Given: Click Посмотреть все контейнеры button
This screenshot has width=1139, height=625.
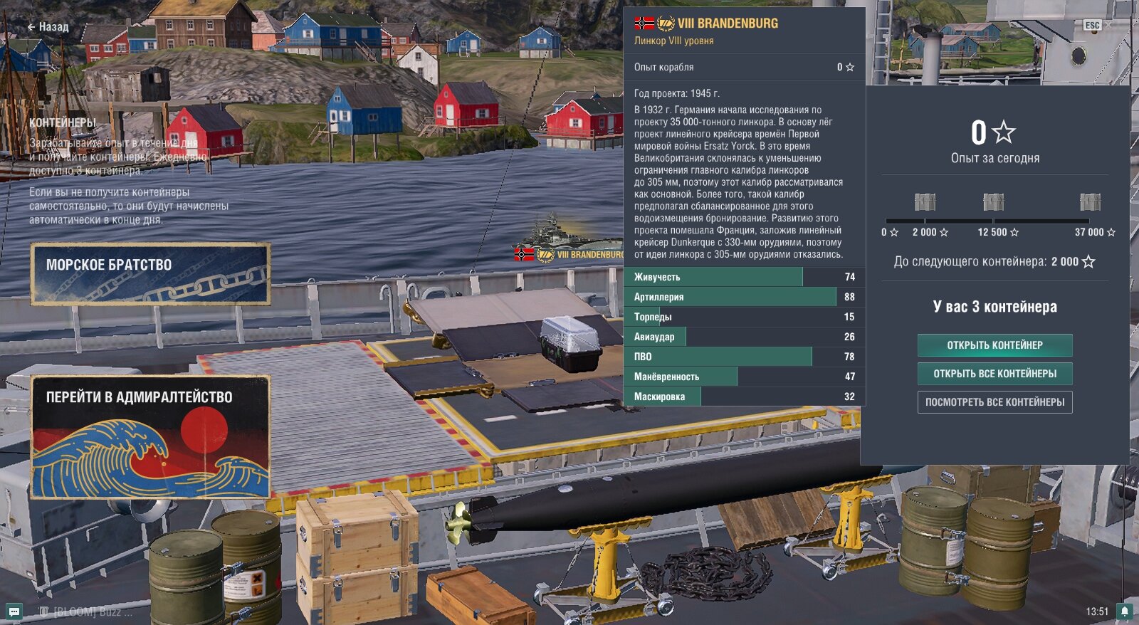Looking at the screenshot, I should [994, 402].
